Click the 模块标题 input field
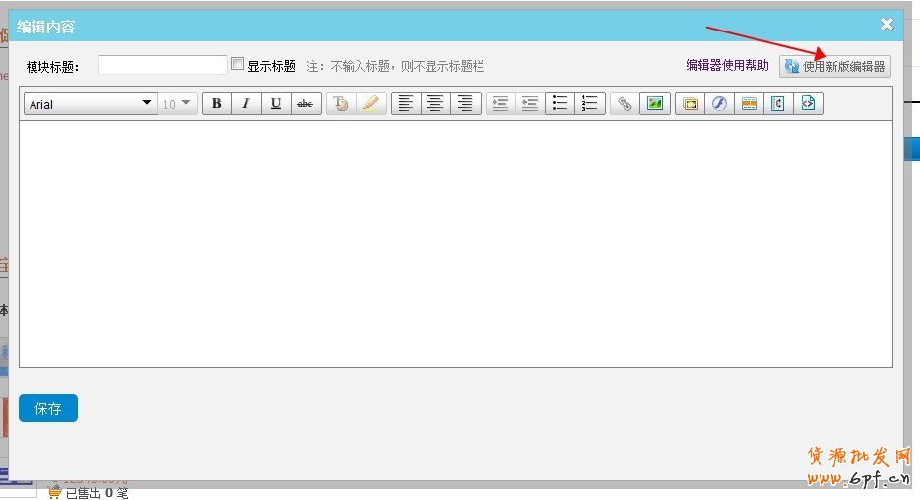Viewport: 920px width, 500px height. click(x=163, y=66)
